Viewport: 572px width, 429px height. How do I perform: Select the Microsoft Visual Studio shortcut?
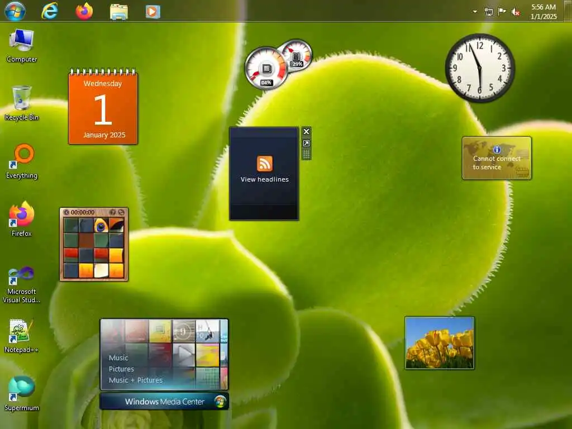(22, 285)
